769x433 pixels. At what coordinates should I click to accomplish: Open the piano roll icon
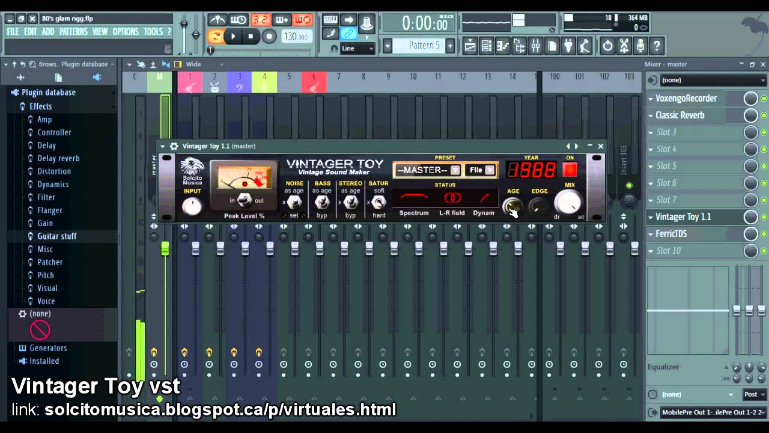(503, 46)
